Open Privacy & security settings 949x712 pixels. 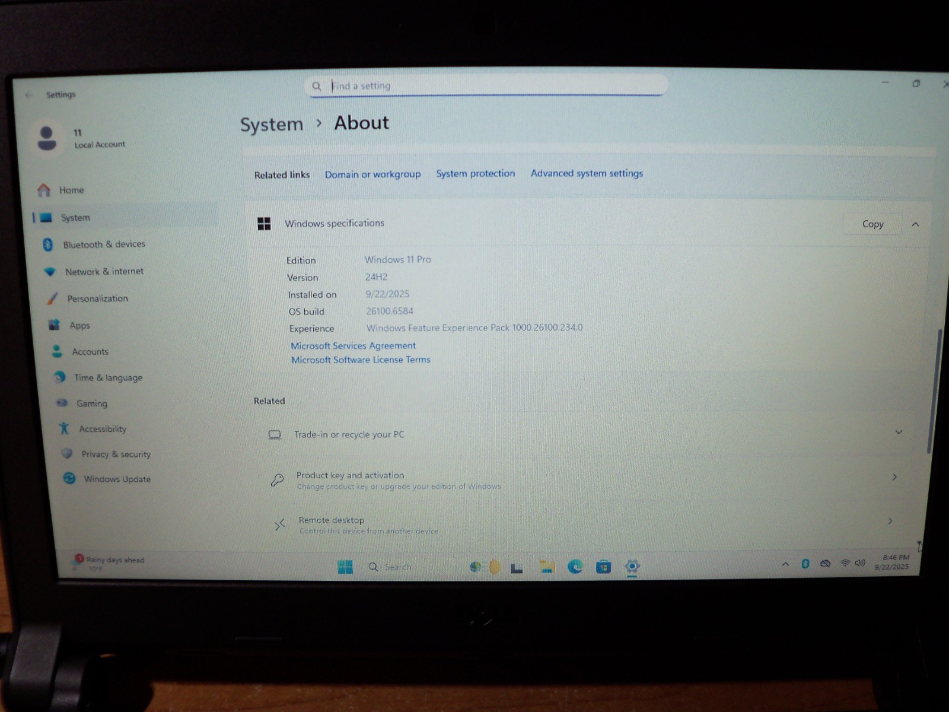tap(116, 454)
